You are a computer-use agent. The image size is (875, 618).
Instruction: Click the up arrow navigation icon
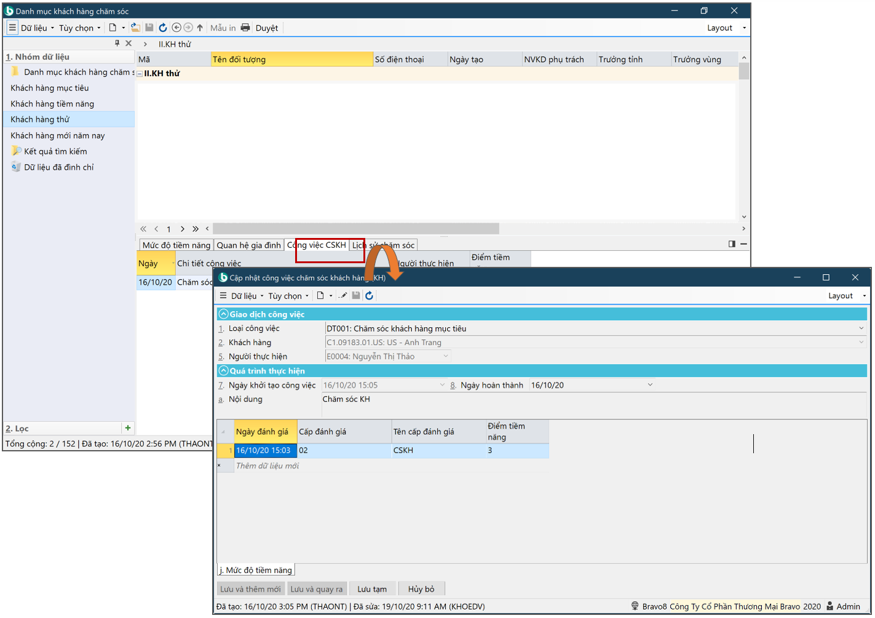(200, 28)
